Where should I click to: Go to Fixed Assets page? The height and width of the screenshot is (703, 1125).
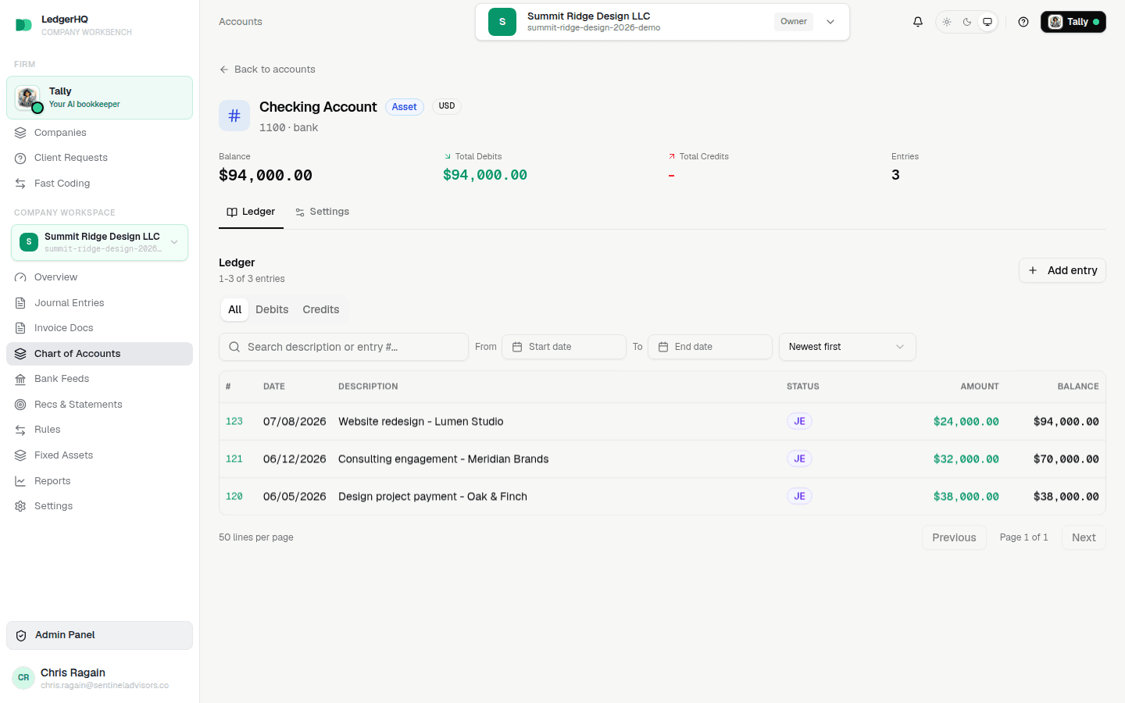99,455
